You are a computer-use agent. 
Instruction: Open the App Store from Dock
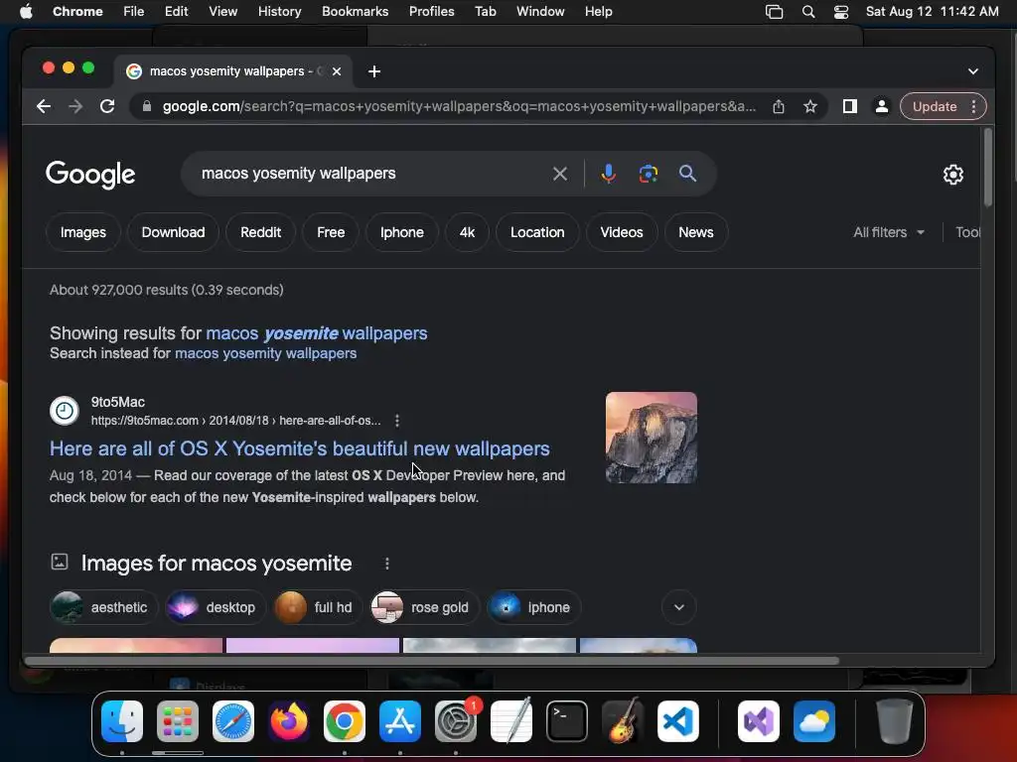pos(400,721)
